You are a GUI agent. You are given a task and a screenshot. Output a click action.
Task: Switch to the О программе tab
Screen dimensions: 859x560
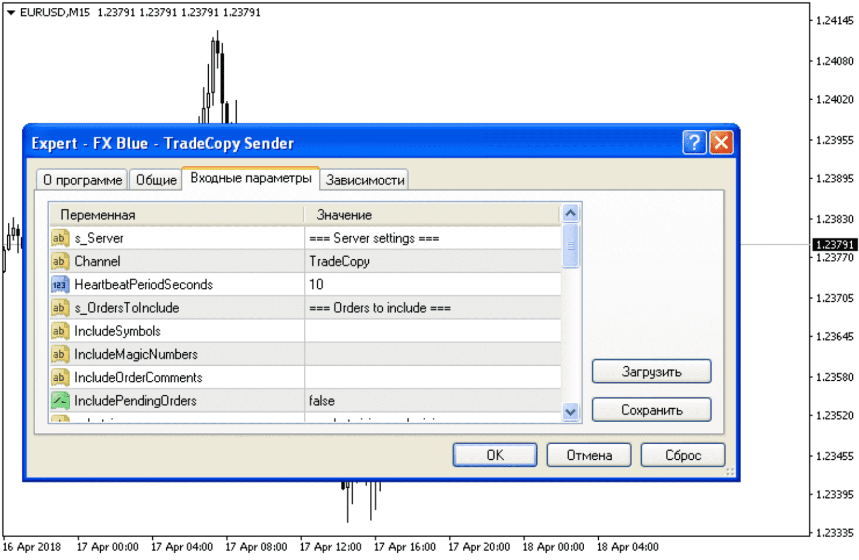(x=82, y=180)
